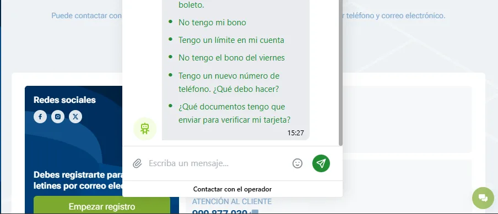The image size is (498, 214).
Task: Click 'Puede contactar con' text
Action: [x=86, y=15]
